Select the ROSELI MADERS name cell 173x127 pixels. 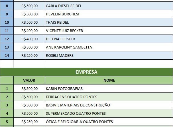60,55
